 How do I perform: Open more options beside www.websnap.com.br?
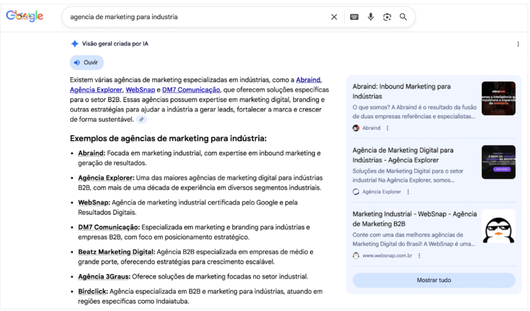click(419, 256)
